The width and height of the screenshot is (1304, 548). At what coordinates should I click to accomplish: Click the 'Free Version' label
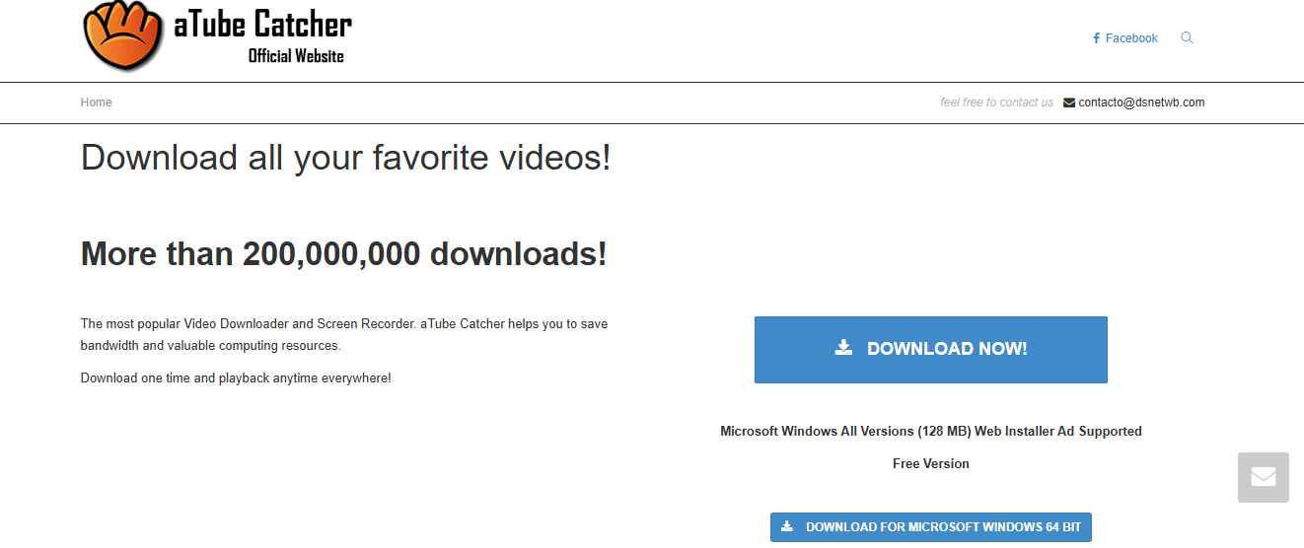[x=931, y=463]
